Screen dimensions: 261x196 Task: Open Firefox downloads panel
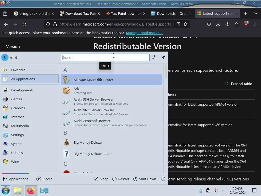(218, 24)
